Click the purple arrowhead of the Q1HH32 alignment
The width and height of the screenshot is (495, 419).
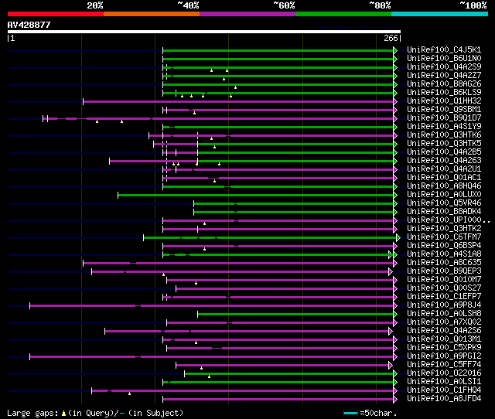coord(395,101)
